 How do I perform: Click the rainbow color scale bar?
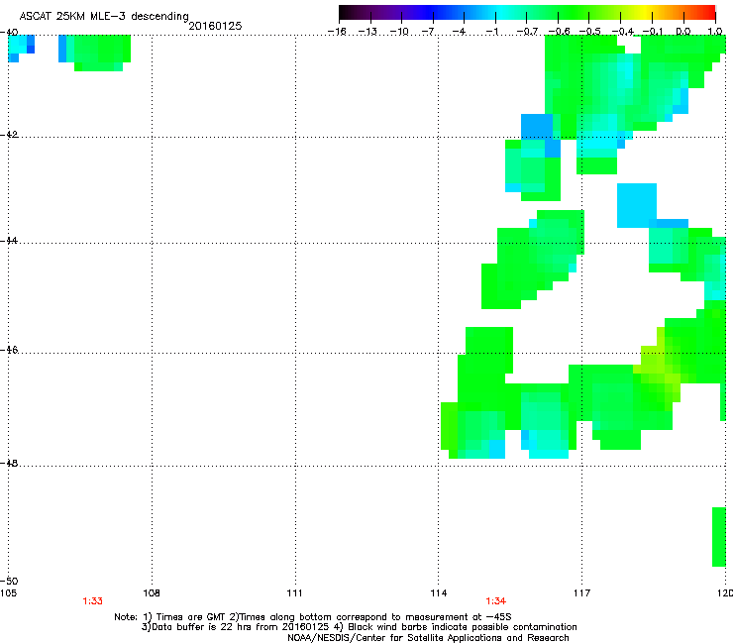(x=527, y=12)
